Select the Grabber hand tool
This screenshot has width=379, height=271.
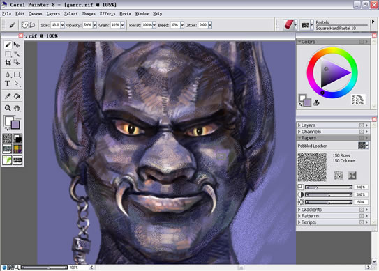tap(17, 108)
